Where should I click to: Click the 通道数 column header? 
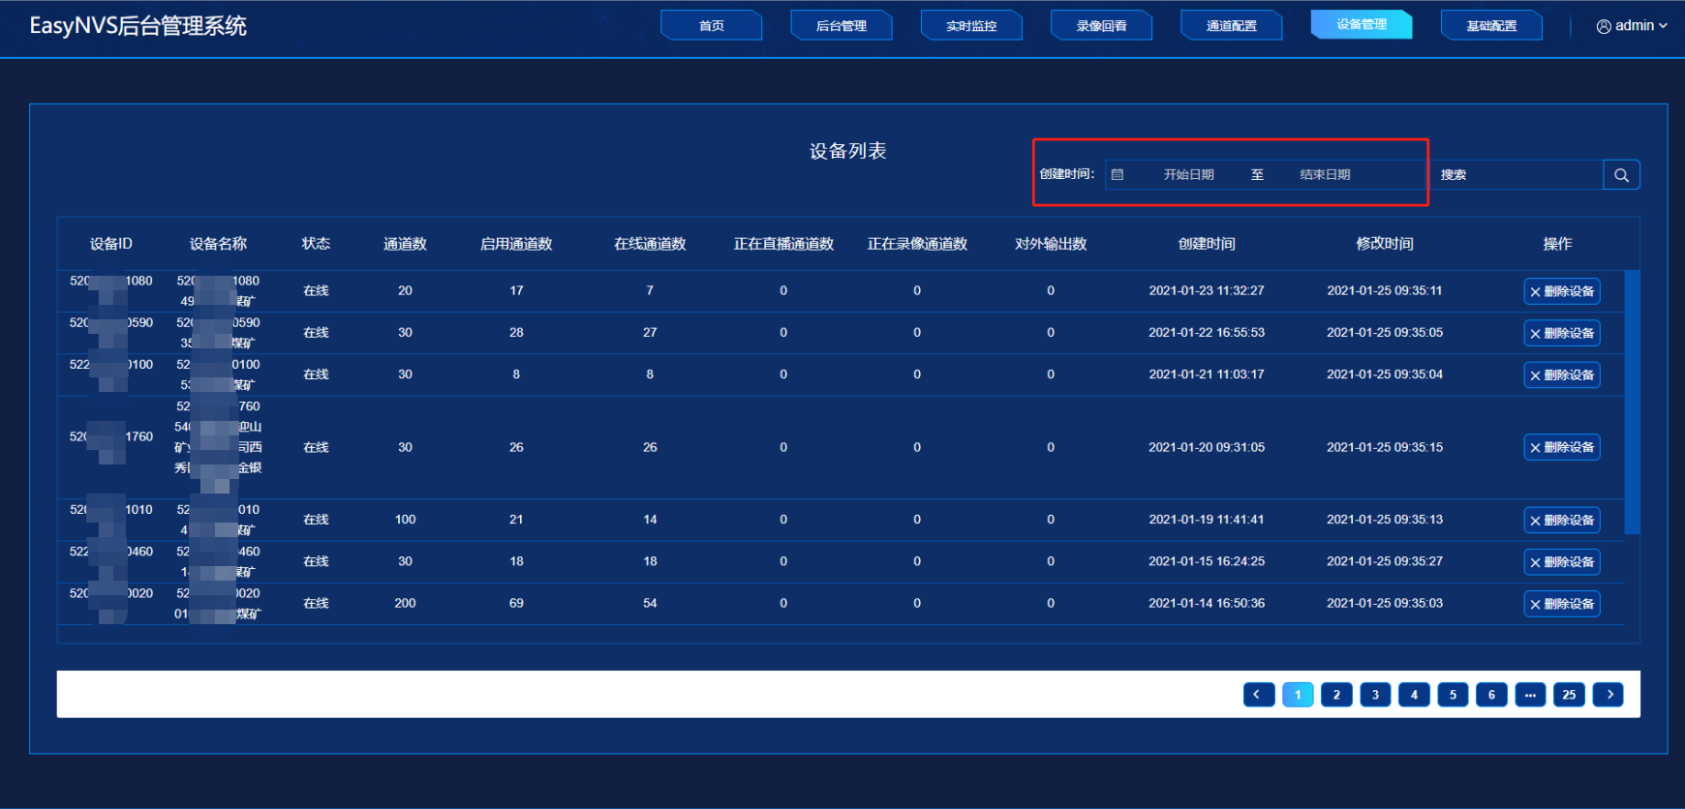tap(405, 244)
